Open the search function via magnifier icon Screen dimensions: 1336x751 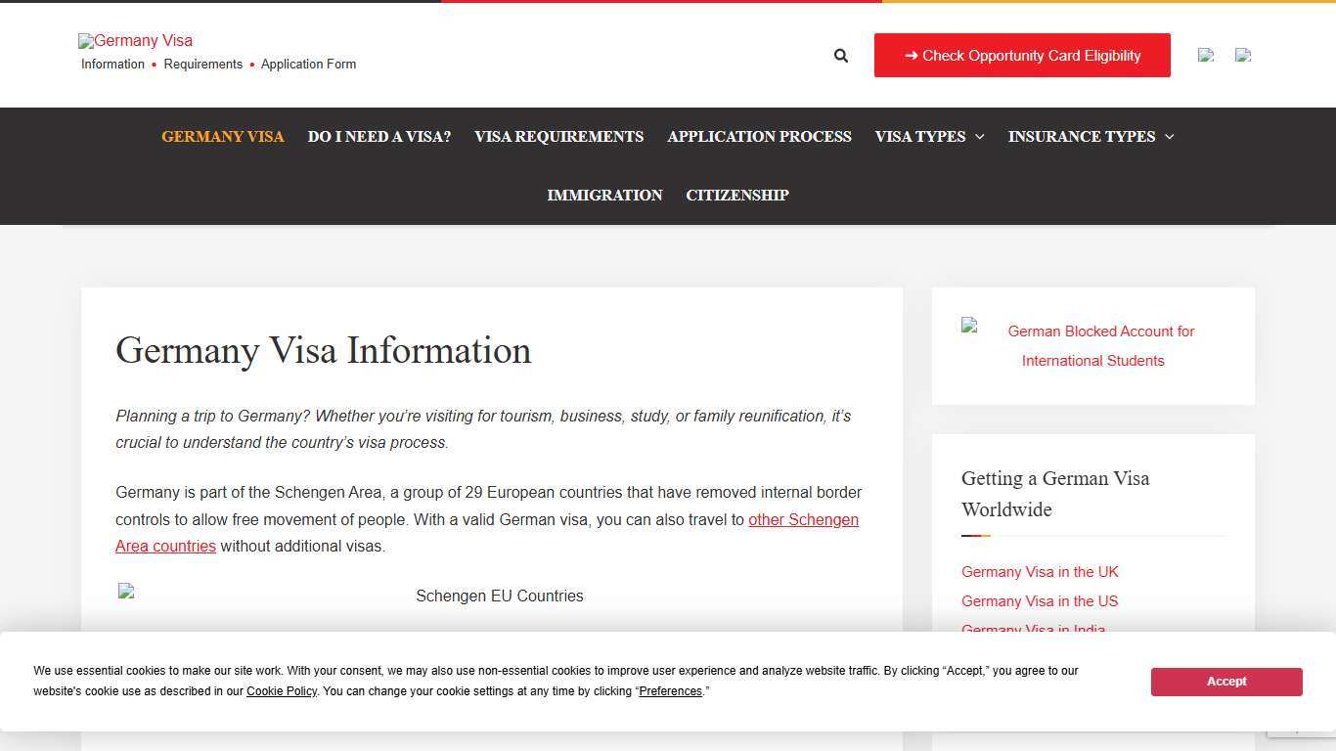[840, 56]
